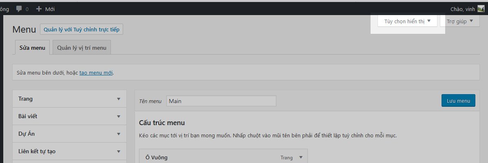This screenshot has width=488, height=163.
Task: Click the Lưu menu button
Action: [458, 101]
